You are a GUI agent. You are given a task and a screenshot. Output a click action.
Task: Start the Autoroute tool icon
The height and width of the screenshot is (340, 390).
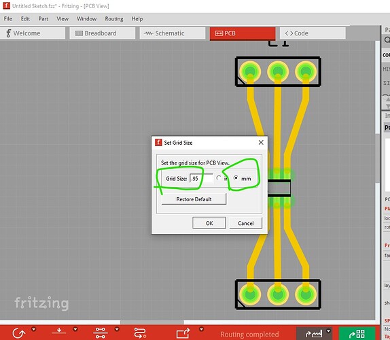point(140,333)
